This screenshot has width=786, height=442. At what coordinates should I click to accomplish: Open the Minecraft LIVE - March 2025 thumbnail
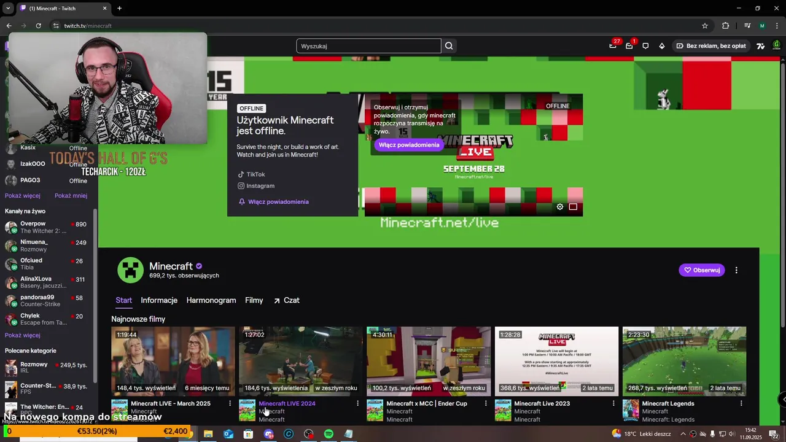(x=173, y=360)
